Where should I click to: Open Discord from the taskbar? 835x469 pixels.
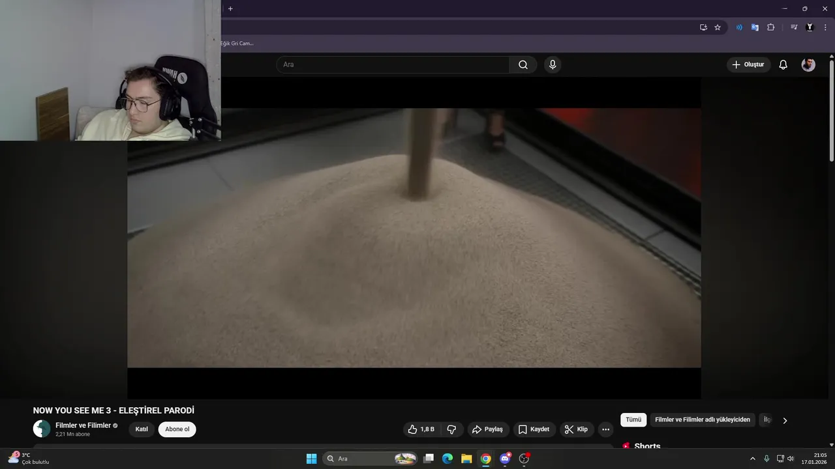pos(505,459)
